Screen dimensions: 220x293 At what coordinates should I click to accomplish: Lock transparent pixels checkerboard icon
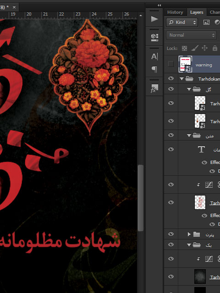(184, 49)
